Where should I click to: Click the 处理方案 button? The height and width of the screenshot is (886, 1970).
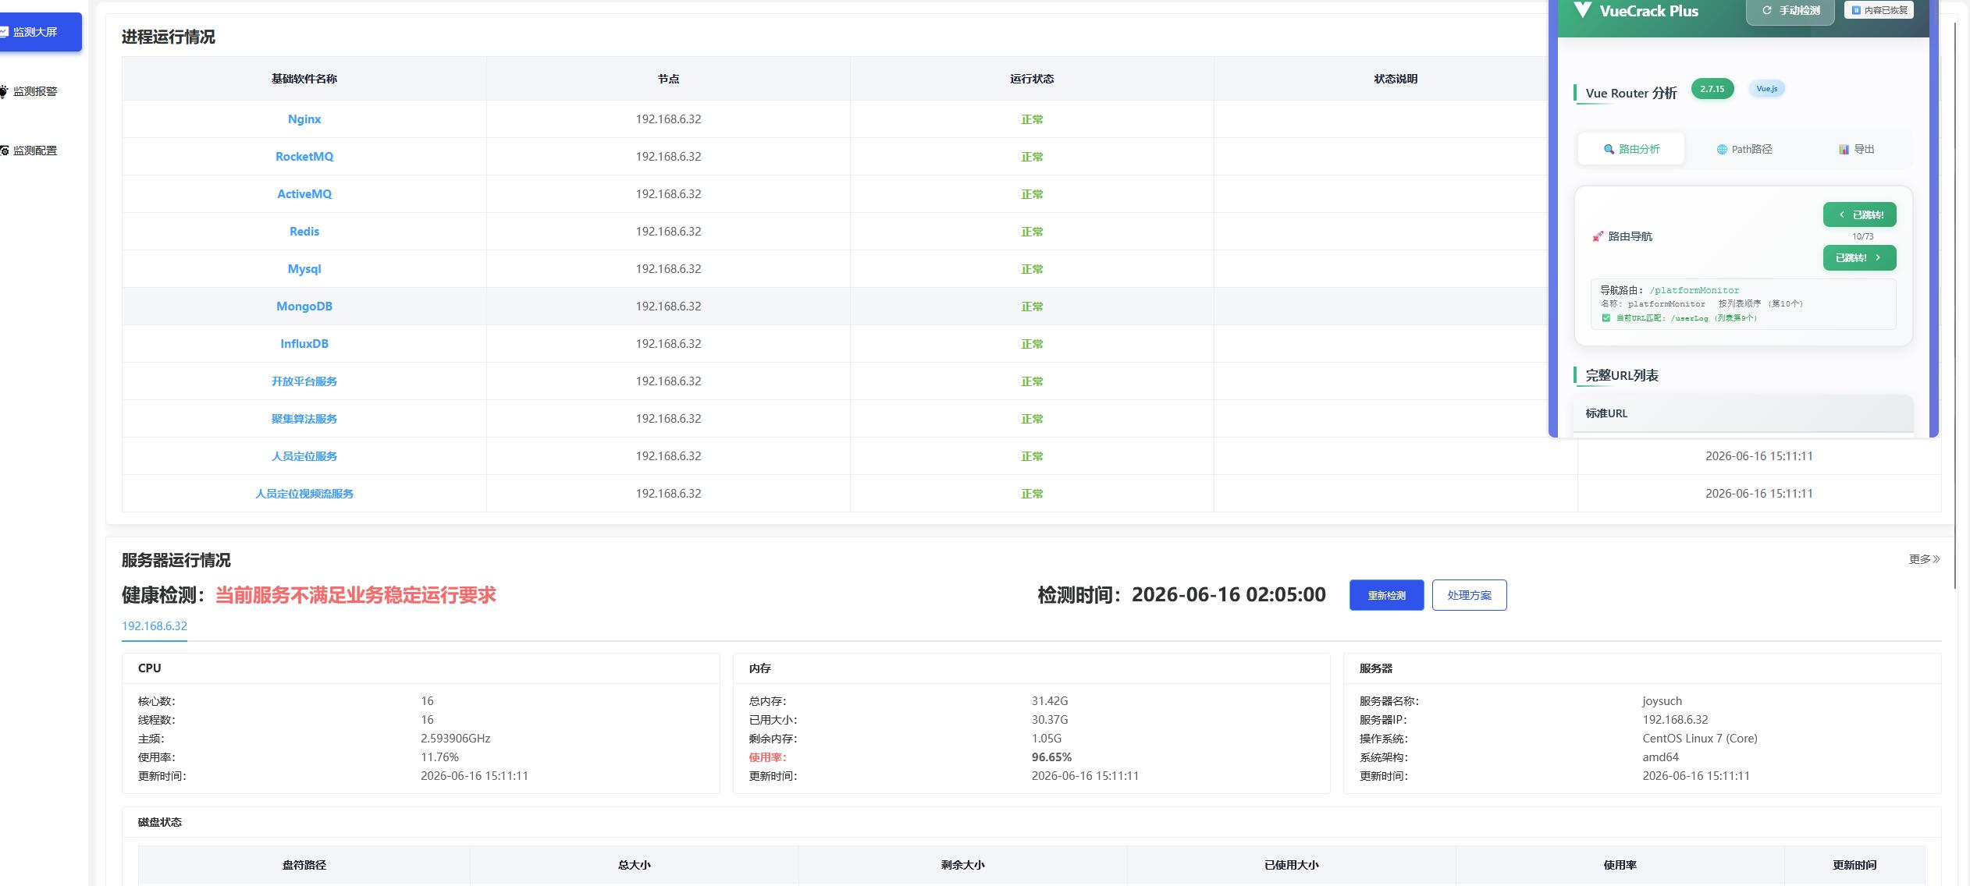(x=1469, y=595)
